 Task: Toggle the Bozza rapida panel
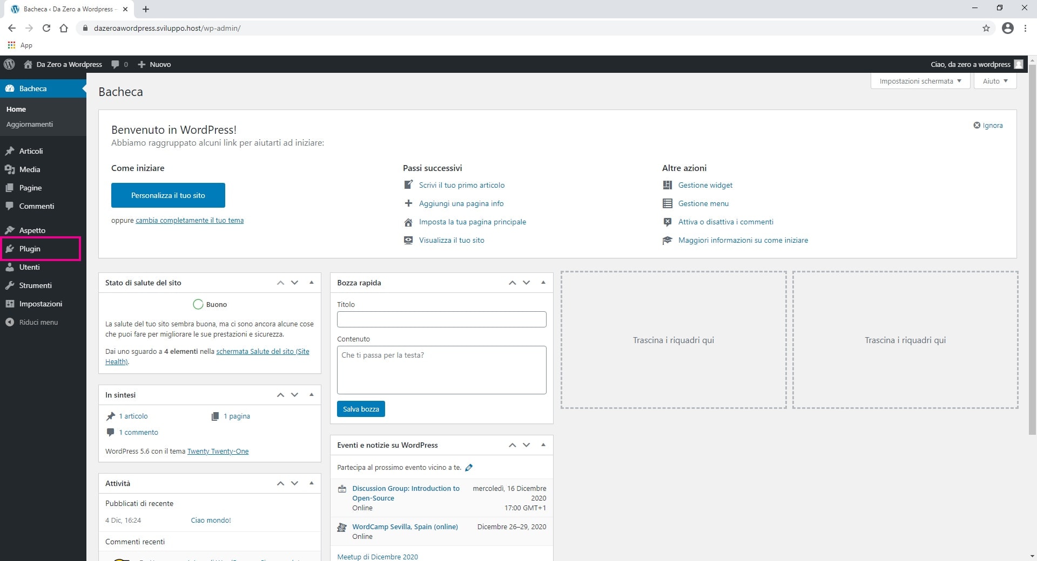(543, 283)
